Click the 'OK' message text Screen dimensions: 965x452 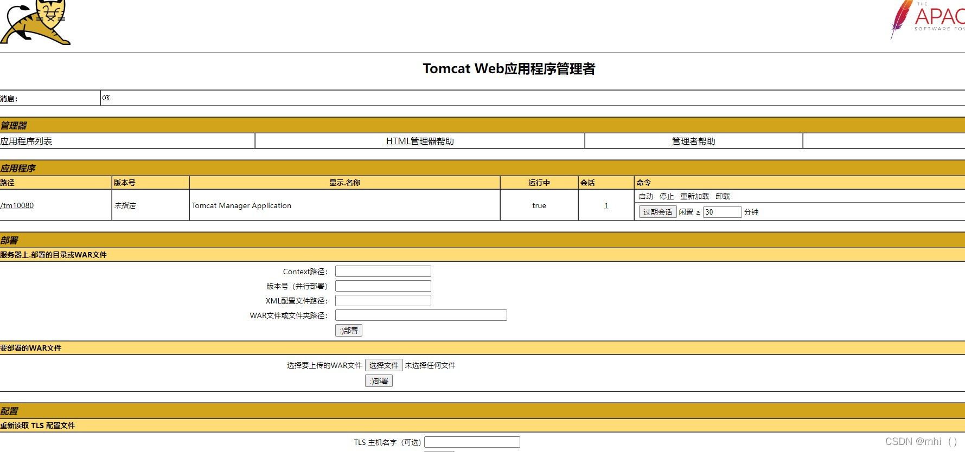tap(106, 98)
